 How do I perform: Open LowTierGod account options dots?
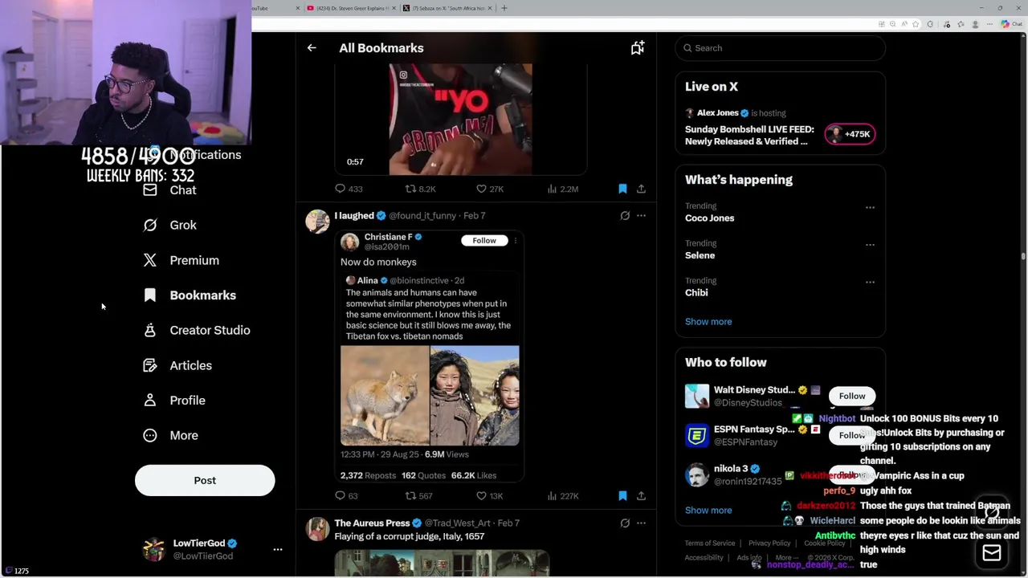point(278,550)
